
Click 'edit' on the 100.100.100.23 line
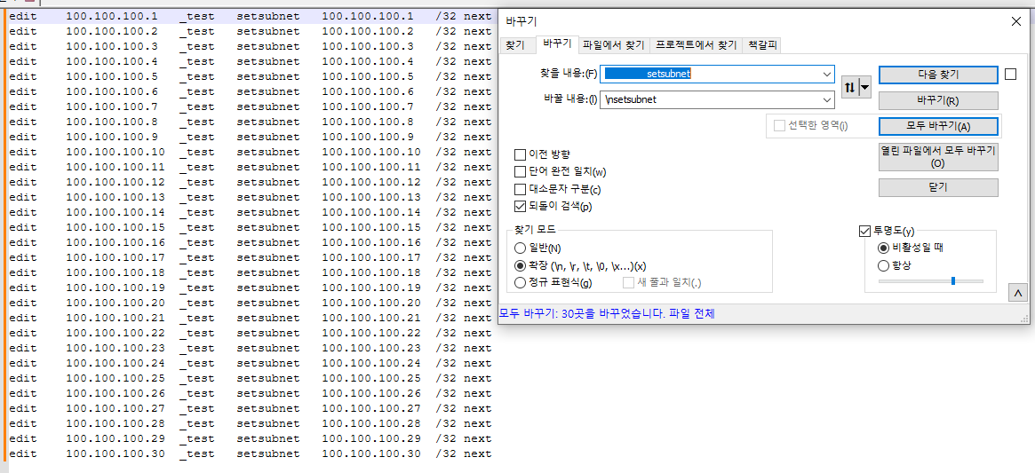click(23, 348)
